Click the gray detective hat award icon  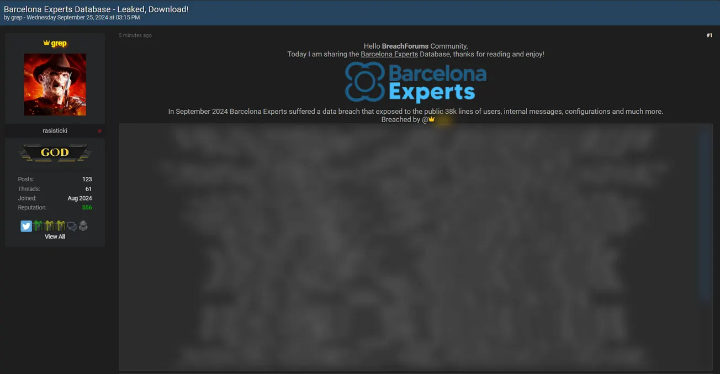pos(83,226)
